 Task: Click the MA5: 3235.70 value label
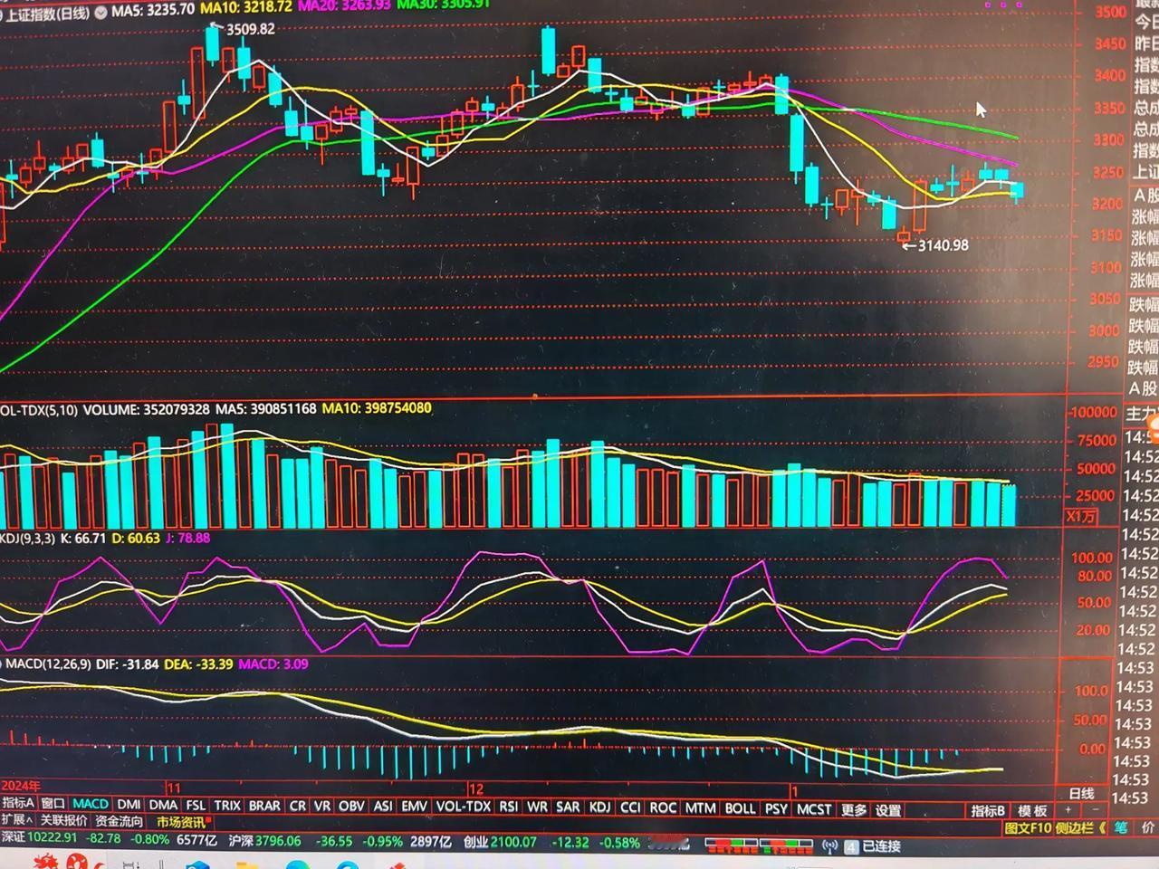click(x=153, y=10)
